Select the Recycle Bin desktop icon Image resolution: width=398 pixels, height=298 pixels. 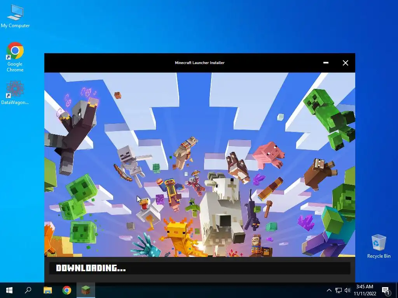coord(379,246)
